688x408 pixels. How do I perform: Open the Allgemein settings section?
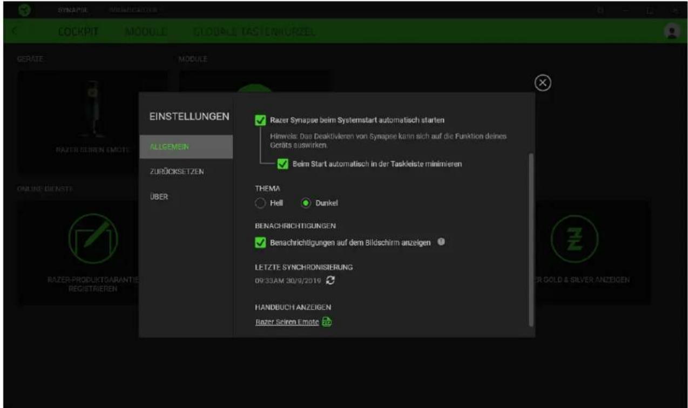click(186, 147)
